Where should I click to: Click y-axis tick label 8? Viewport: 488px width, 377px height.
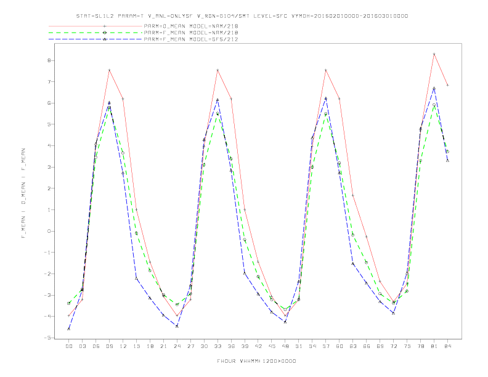click(49, 60)
